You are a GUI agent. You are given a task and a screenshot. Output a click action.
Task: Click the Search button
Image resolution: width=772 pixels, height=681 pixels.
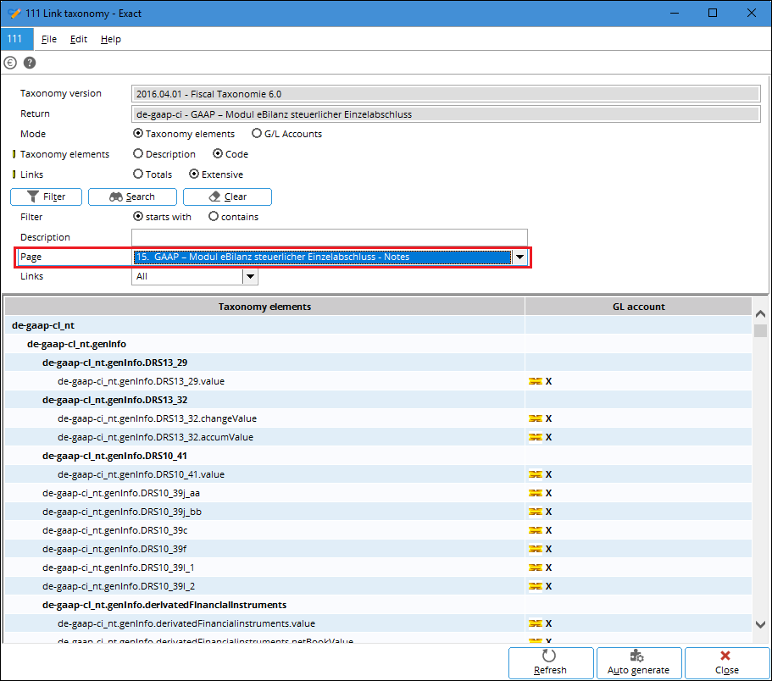[x=132, y=197]
